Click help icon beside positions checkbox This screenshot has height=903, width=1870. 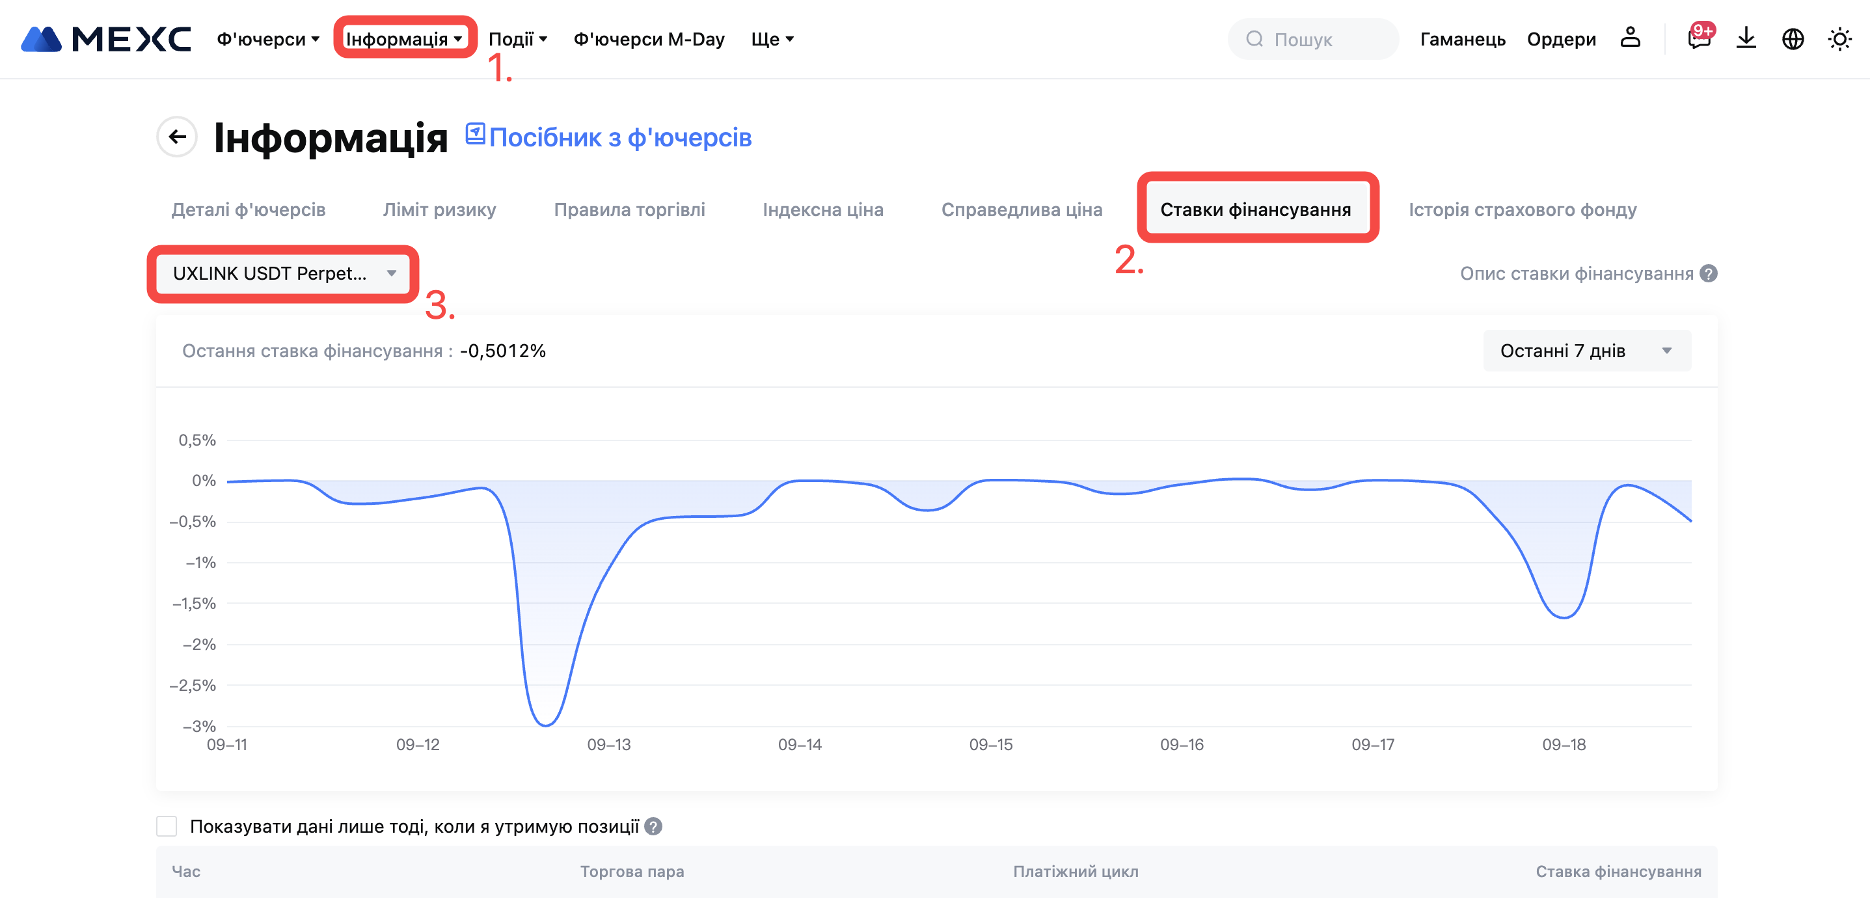point(653,826)
